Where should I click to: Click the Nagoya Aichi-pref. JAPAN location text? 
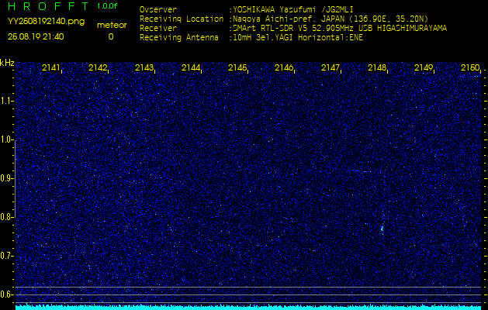point(331,19)
